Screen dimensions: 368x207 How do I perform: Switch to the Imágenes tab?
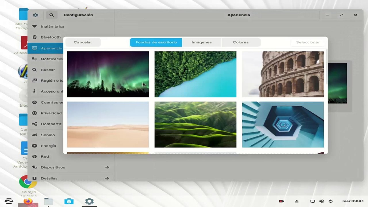pyautogui.click(x=202, y=42)
